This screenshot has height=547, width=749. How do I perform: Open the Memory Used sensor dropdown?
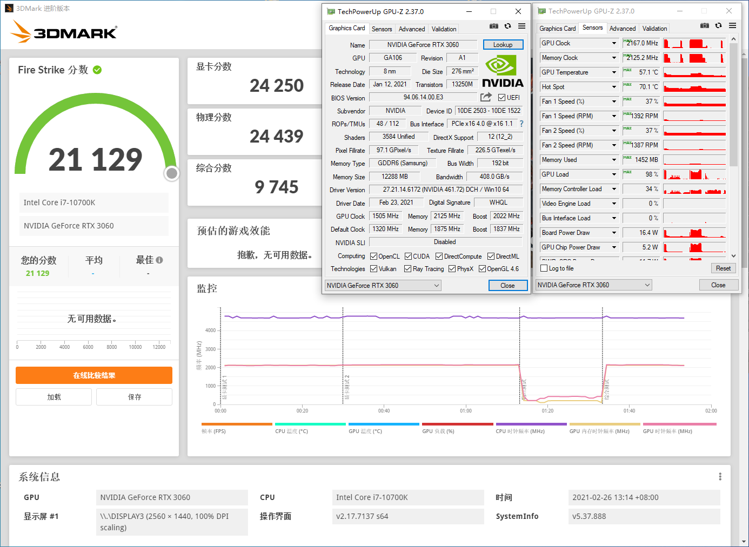tap(614, 160)
